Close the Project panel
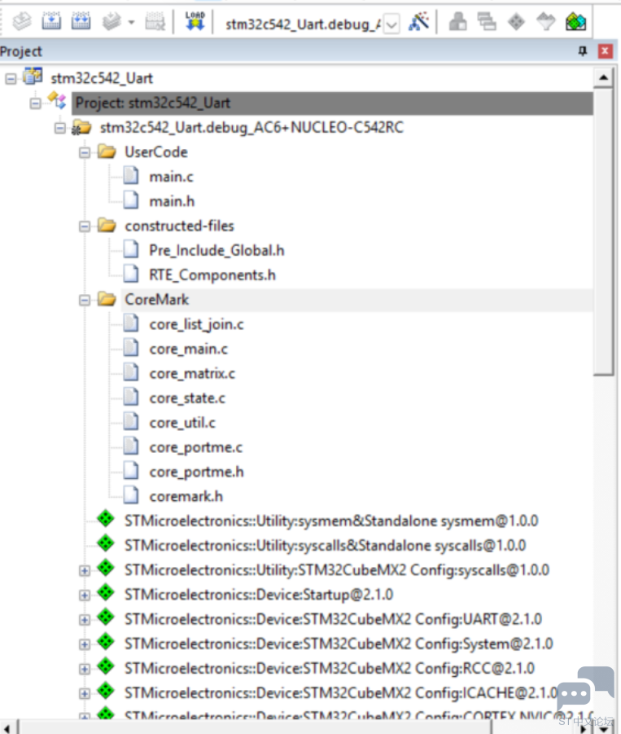Viewport: 621px width, 734px height. (605, 51)
